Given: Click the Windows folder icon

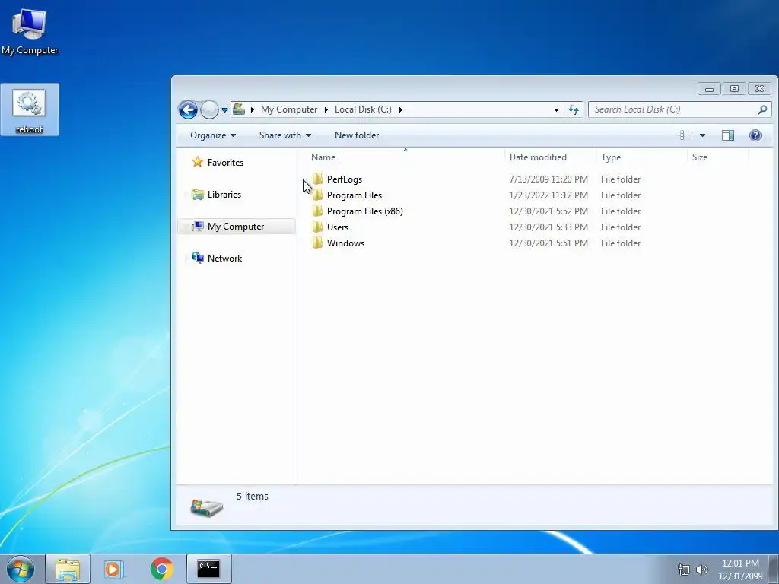Looking at the screenshot, I should point(317,243).
